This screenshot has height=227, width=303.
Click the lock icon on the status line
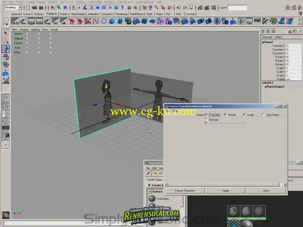[x=129, y=8]
